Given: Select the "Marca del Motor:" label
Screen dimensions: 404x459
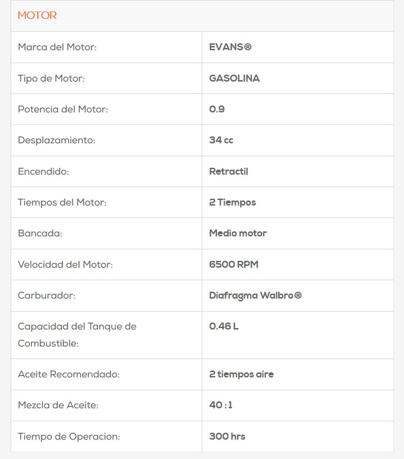Looking at the screenshot, I should point(57,47).
